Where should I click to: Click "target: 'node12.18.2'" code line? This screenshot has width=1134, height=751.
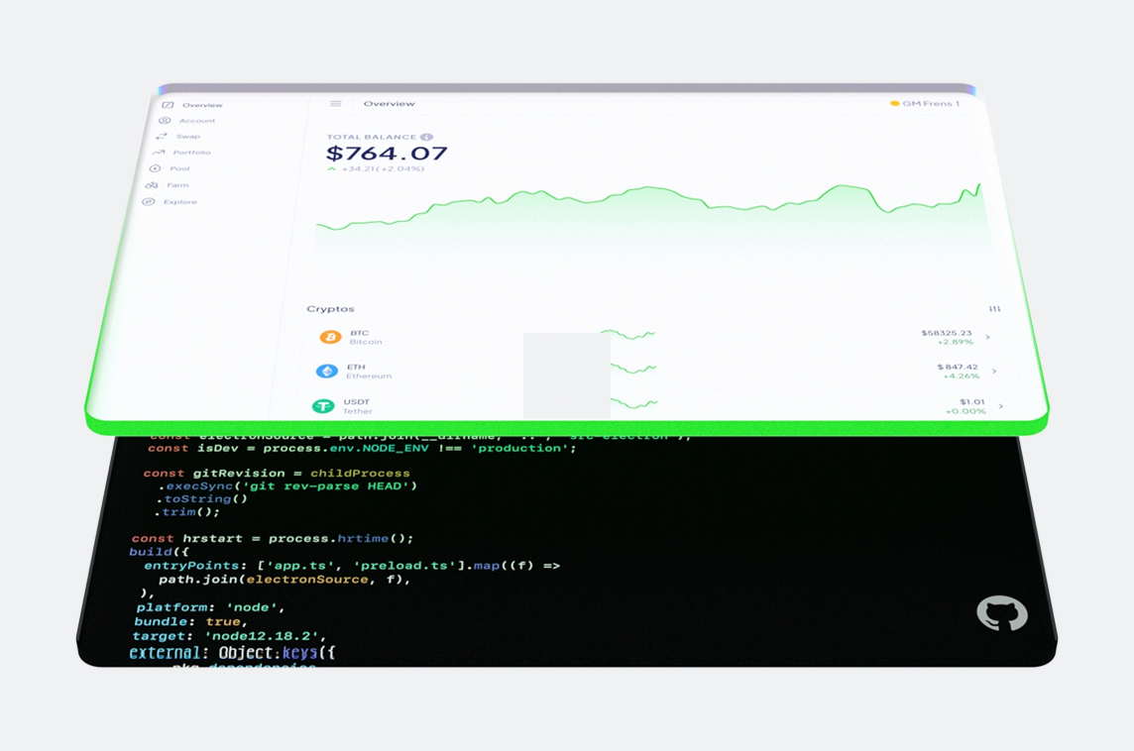(229, 636)
